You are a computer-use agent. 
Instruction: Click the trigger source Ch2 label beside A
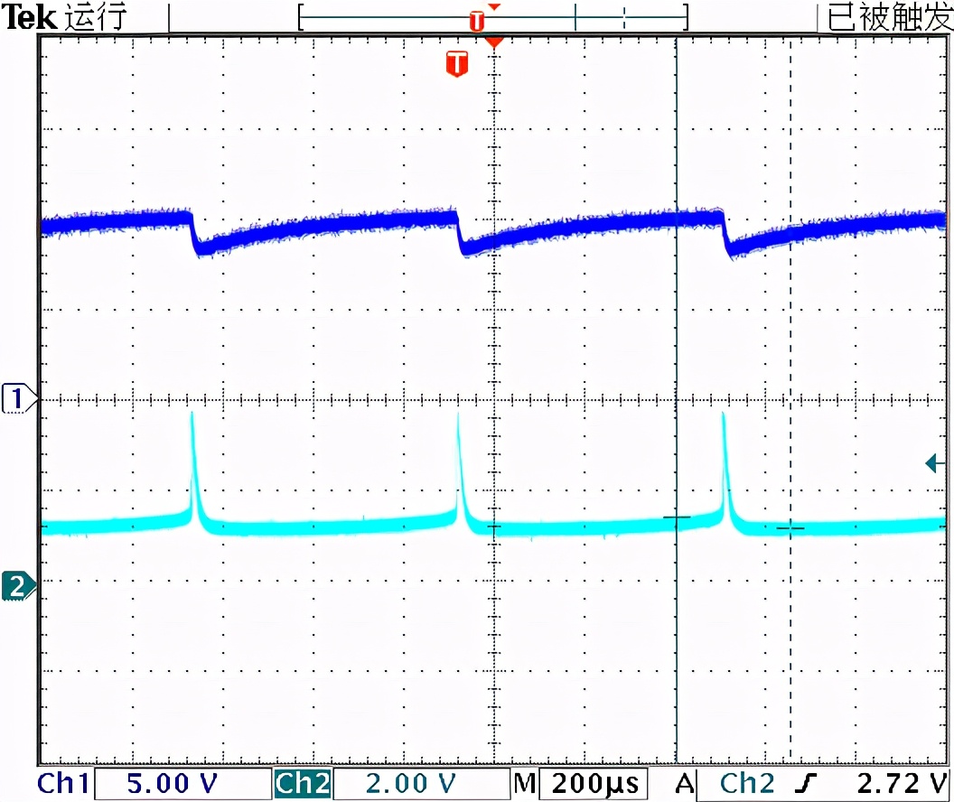(746, 783)
